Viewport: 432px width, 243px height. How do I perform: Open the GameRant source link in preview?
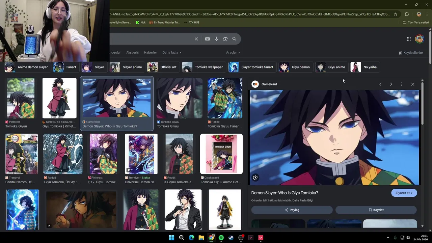265,84
